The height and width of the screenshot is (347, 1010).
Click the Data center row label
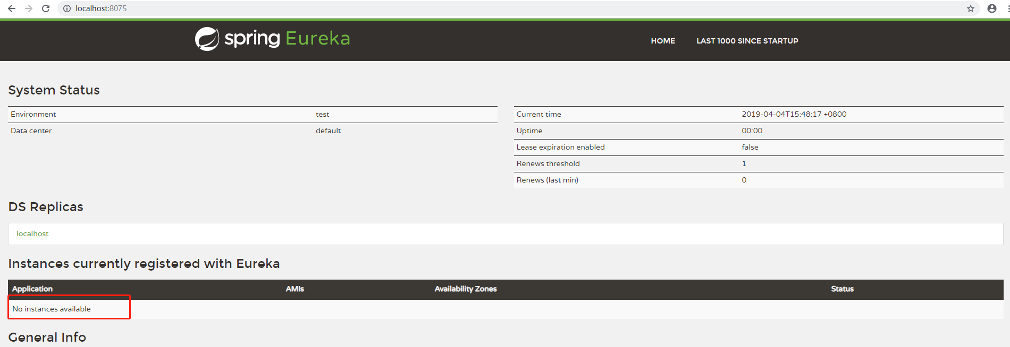pos(31,131)
